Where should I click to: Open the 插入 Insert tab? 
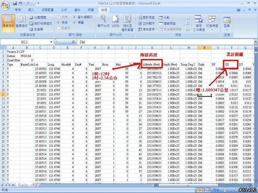point(31,10)
